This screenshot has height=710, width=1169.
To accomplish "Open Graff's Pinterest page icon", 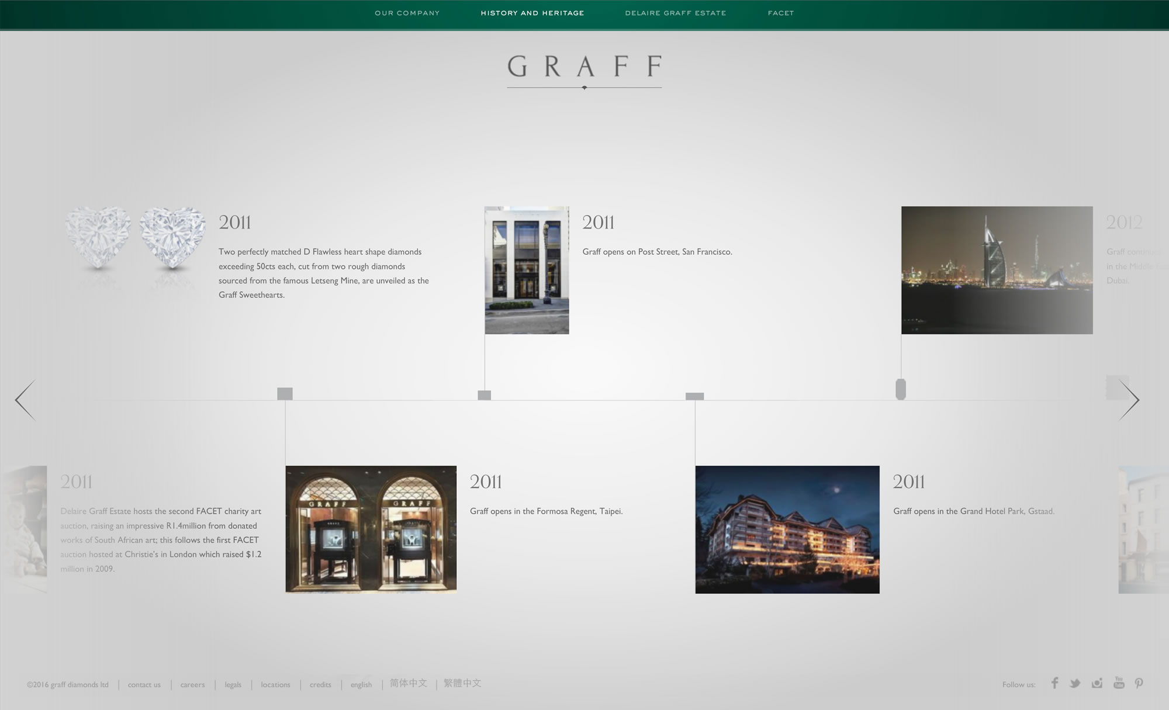I will click(x=1139, y=683).
